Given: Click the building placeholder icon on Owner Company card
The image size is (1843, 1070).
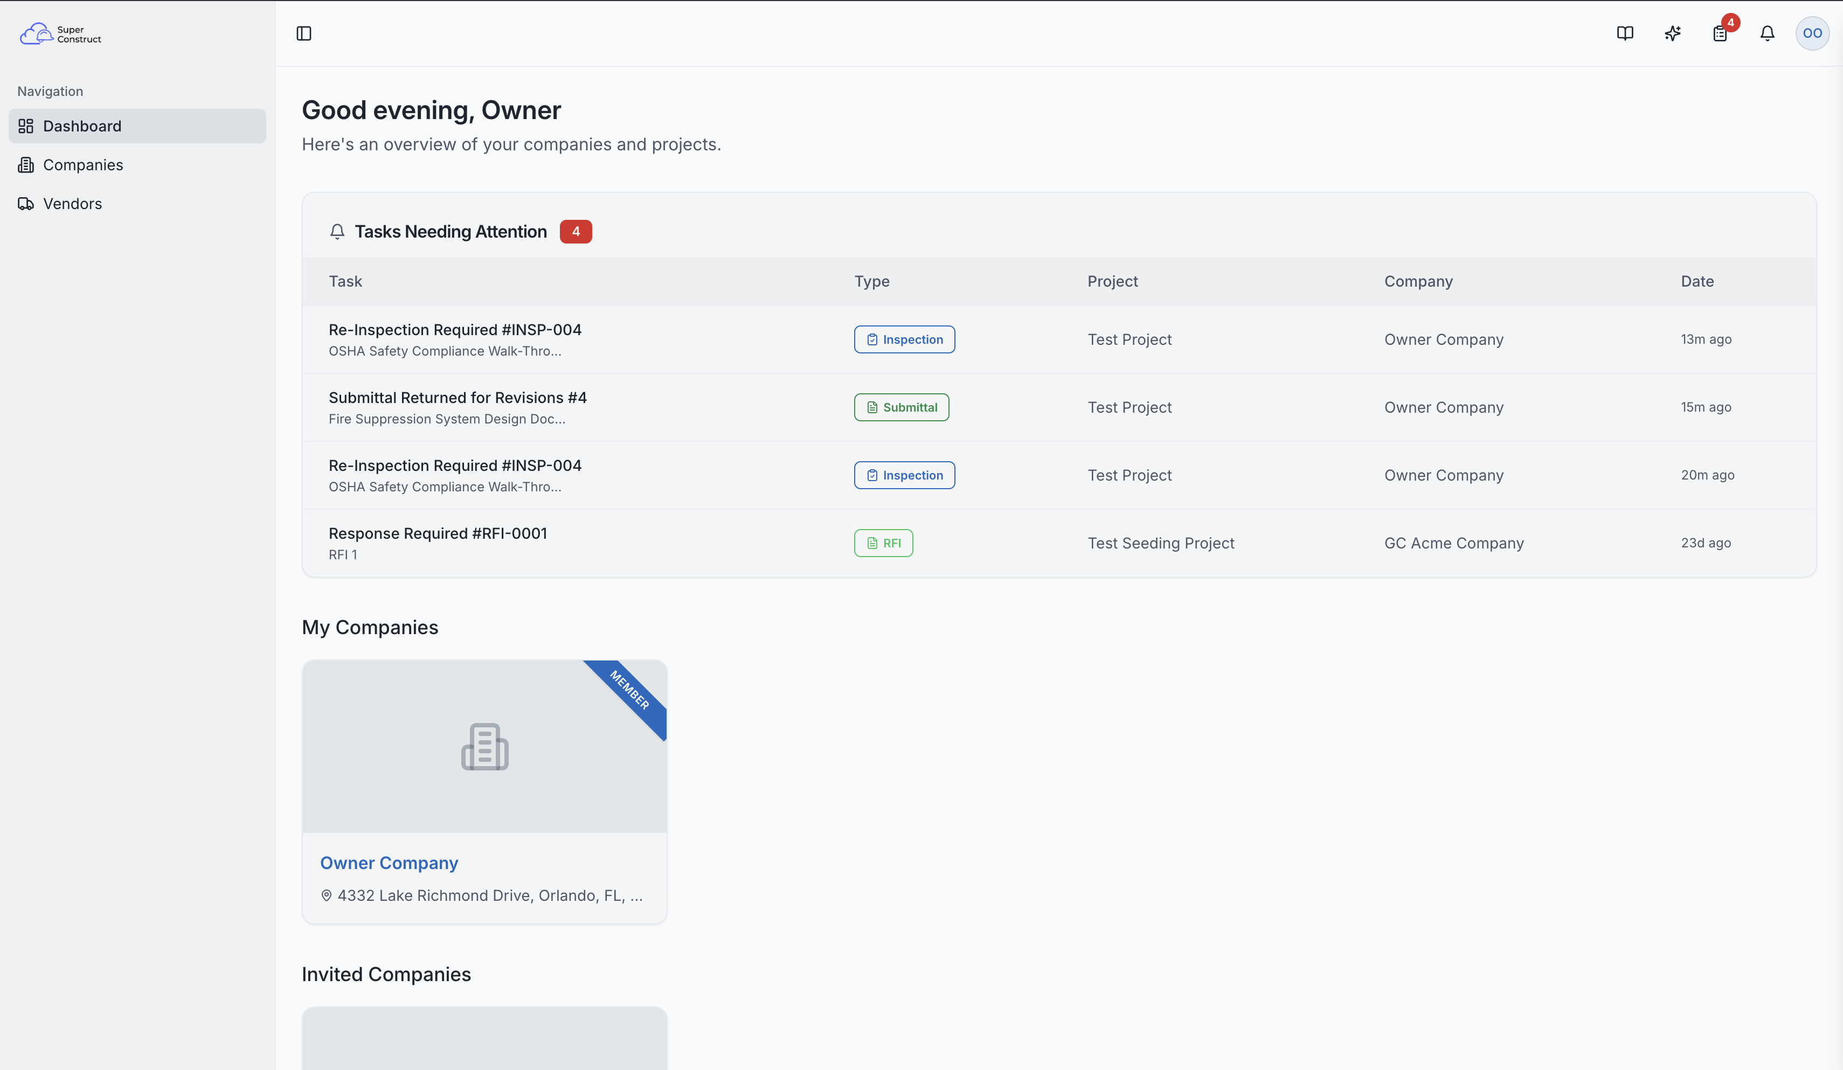Looking at the screenshot, I should [485, 747].
